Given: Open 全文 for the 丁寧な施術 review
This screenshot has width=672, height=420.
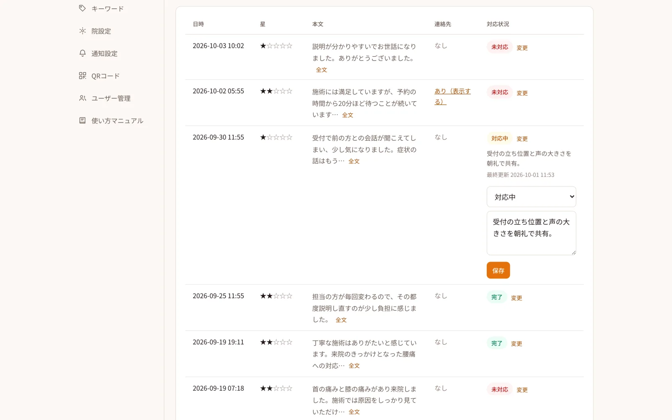Looking at the screenshot, I should point(354,366).
